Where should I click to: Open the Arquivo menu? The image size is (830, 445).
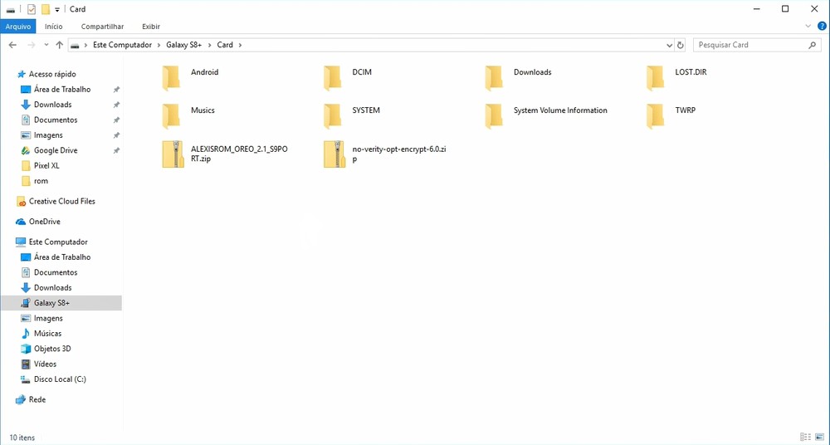[17, 27]
